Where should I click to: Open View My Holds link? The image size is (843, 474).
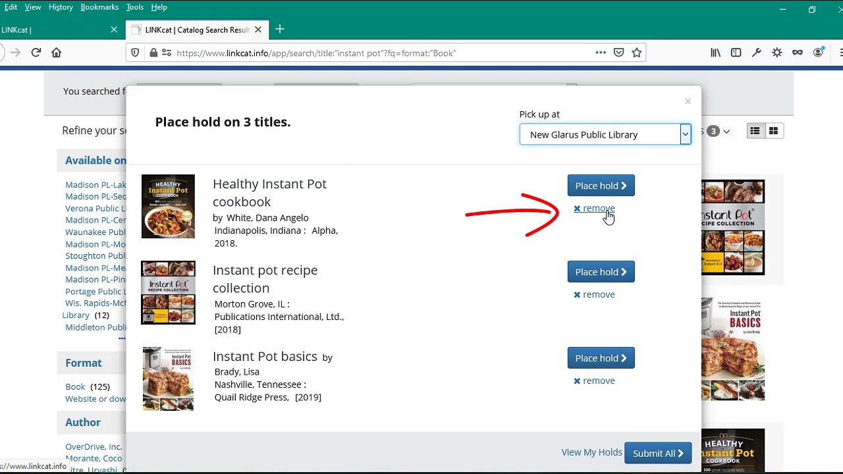[591, 452]
